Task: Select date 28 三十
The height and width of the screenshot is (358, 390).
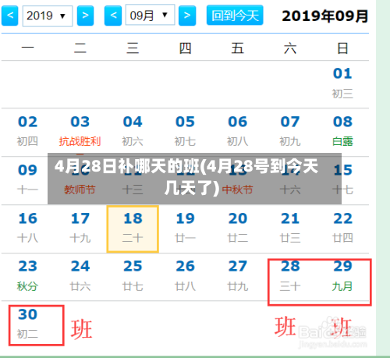Action: (x=290, y=277)
